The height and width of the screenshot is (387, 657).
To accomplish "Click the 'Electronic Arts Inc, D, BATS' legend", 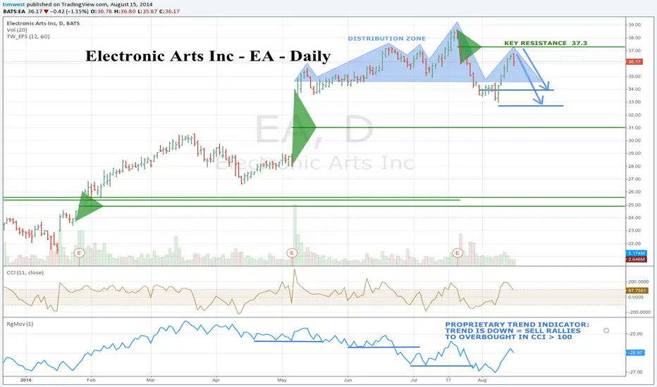I will 43,23.
